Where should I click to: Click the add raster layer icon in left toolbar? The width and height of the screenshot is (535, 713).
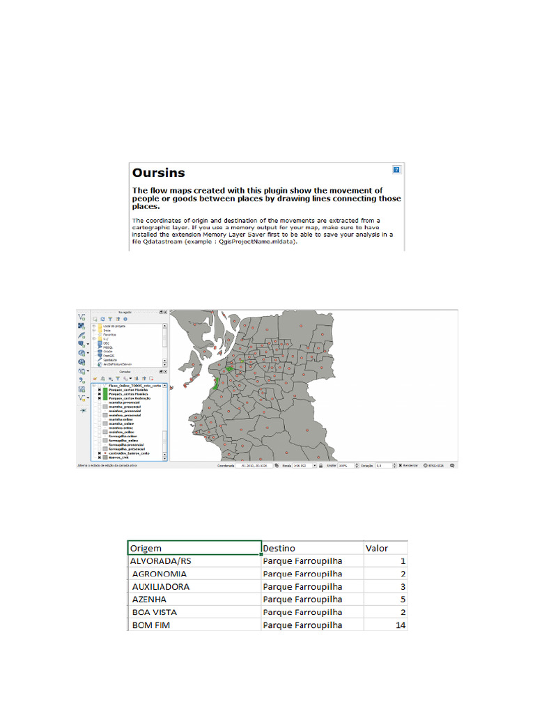[82, 325]
